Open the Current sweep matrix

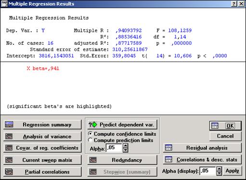tap(42, 160)
